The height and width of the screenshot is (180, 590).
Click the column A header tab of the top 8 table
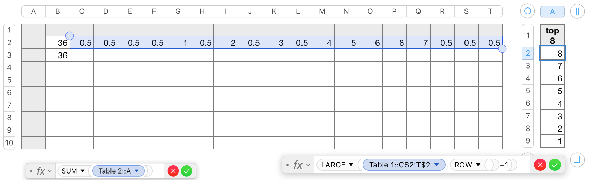point(552,12)
